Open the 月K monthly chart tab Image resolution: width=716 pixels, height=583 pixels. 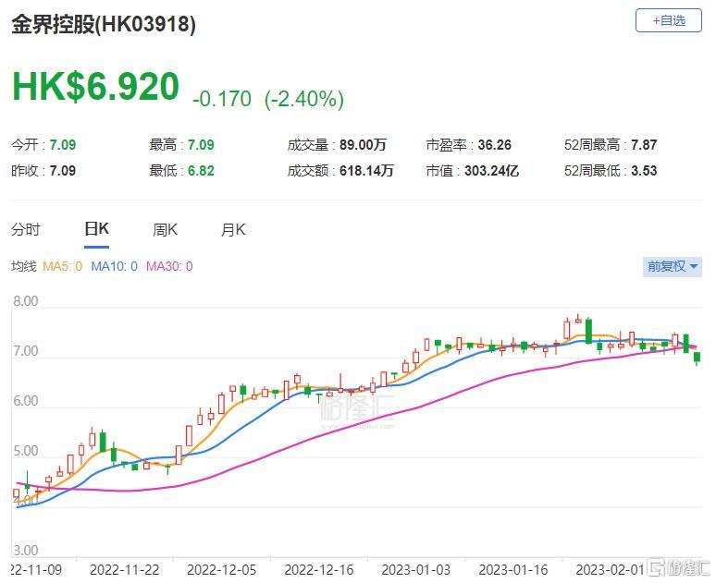click(233, 229)
